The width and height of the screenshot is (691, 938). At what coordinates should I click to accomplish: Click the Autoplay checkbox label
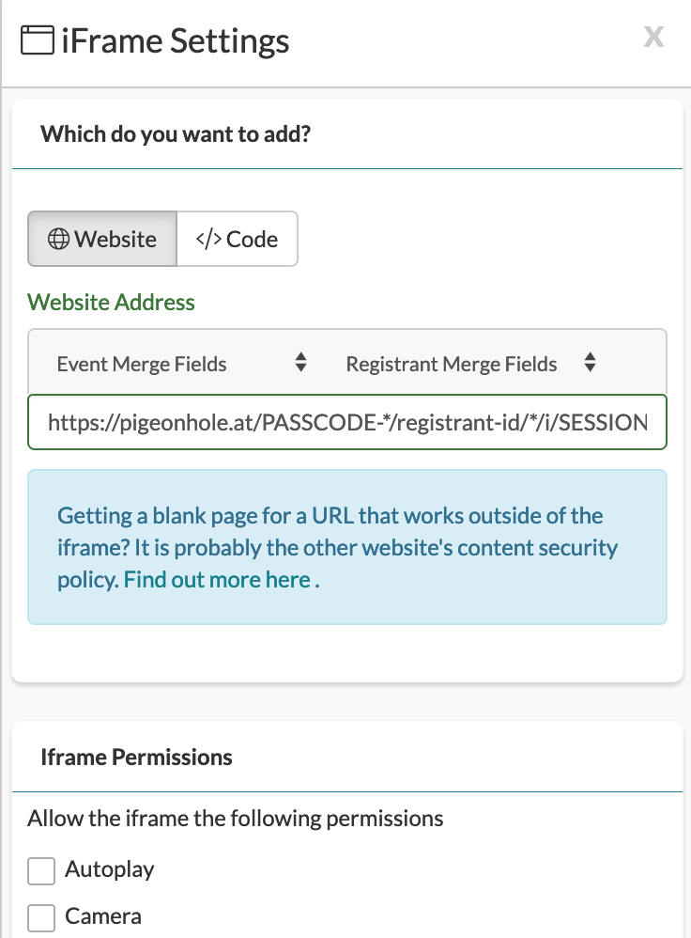109,870
